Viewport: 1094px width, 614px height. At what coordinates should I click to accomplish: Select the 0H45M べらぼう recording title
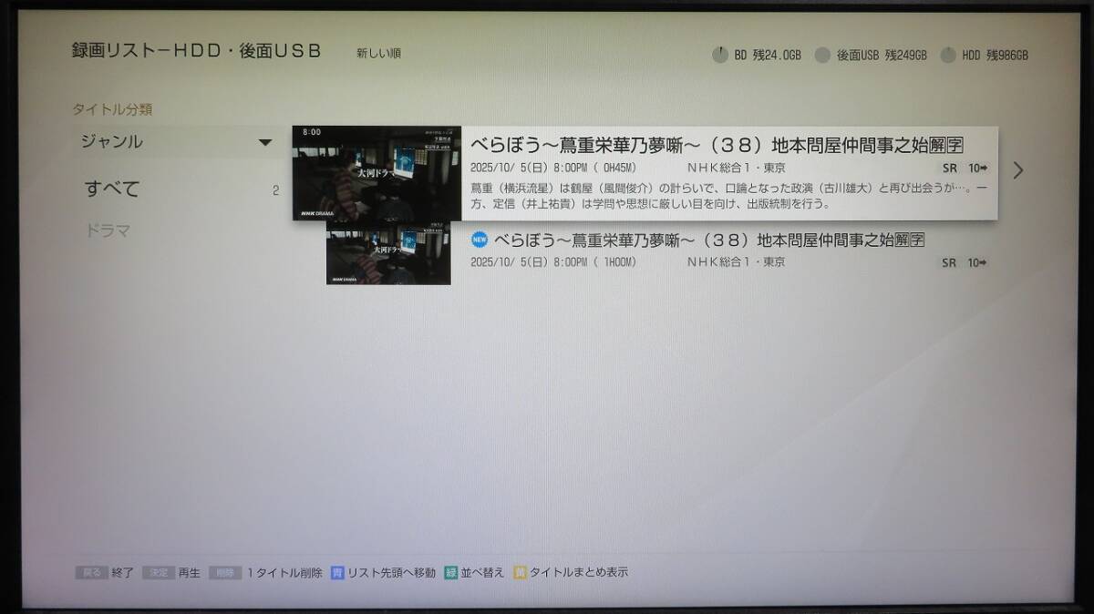[717, 145]
